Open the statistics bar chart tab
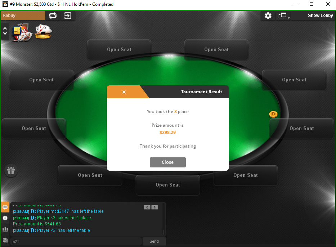 pyautogui.click(x=5, y=229)
